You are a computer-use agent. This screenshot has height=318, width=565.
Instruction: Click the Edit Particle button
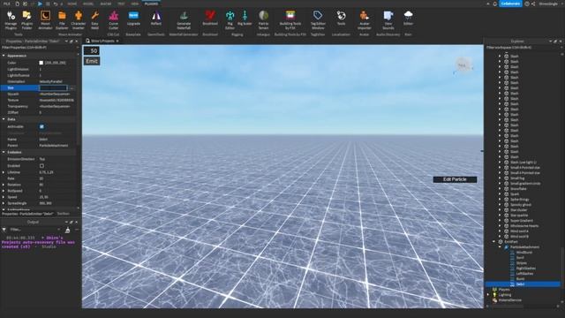[455, 179]
